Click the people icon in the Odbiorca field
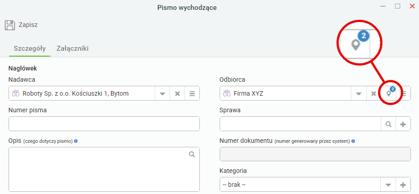 point(227,93)
